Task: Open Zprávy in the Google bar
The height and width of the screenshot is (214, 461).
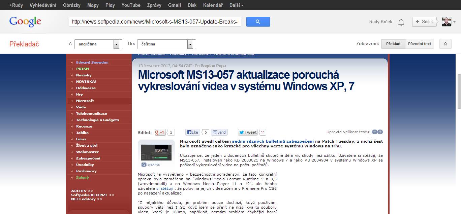Action: [154, 5]
